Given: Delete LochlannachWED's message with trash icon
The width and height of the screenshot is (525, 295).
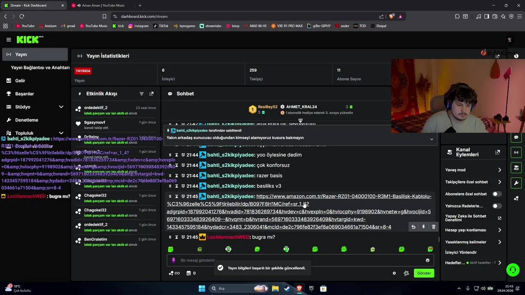Looking at the screenshot, I should pyautogui.click(x=170, y=237).
